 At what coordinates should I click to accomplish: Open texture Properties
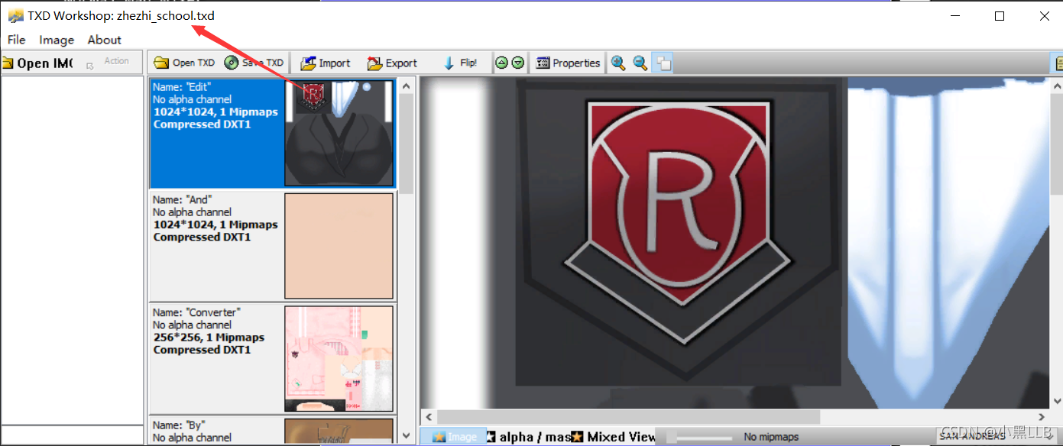click(x=568, y=63)
